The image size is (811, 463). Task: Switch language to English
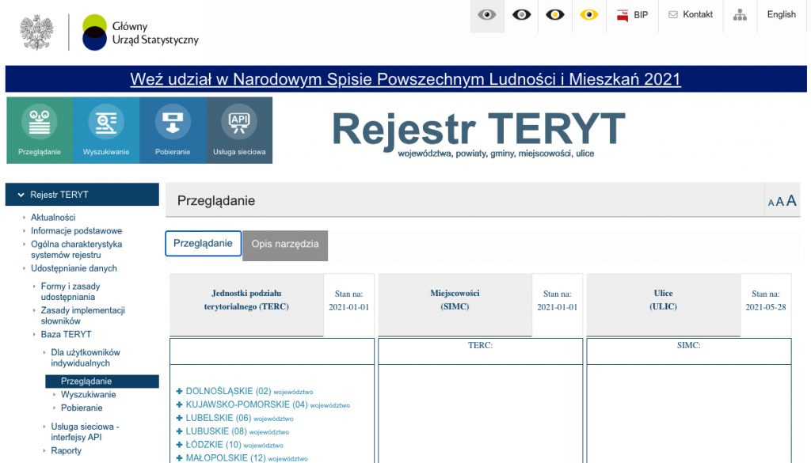coord(781,14)
